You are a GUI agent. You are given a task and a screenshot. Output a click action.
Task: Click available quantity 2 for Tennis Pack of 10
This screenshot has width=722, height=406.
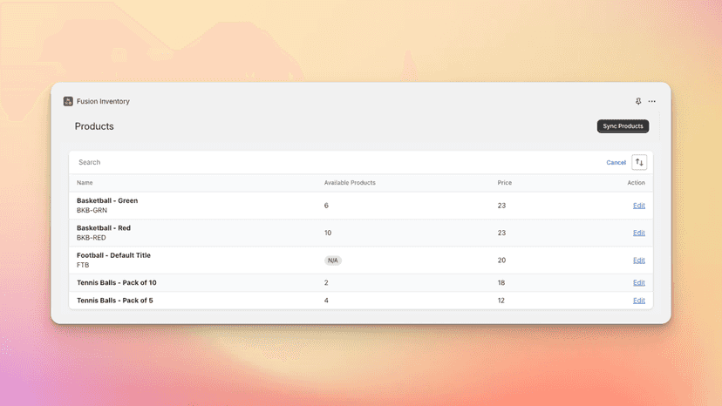coord(326,282)
